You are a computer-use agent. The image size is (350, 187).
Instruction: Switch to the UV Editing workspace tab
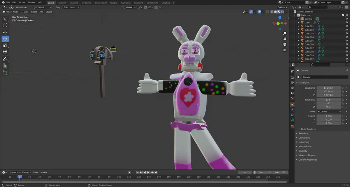pyautogui.click(x=86, y=3)
